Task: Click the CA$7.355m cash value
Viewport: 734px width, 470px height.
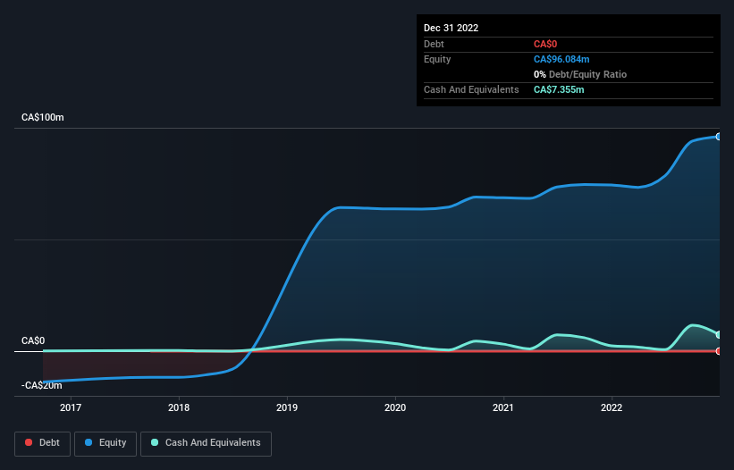Action: [559, 89]
